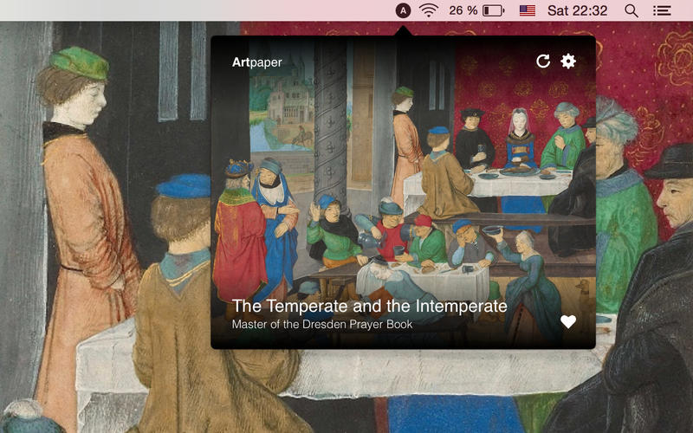Click the Artpaper logo text
The height and width of the screenshot is (433, 693).
(256, 62)
